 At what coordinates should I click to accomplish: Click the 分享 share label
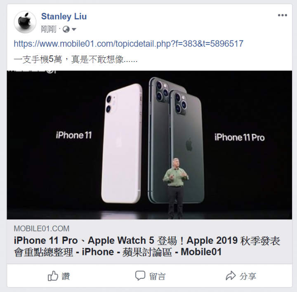248,276
